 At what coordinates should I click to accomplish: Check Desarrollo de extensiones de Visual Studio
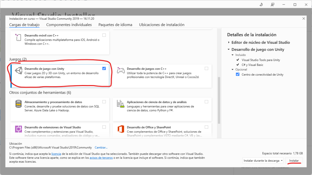pyautogui.click(x=104, y=127)
